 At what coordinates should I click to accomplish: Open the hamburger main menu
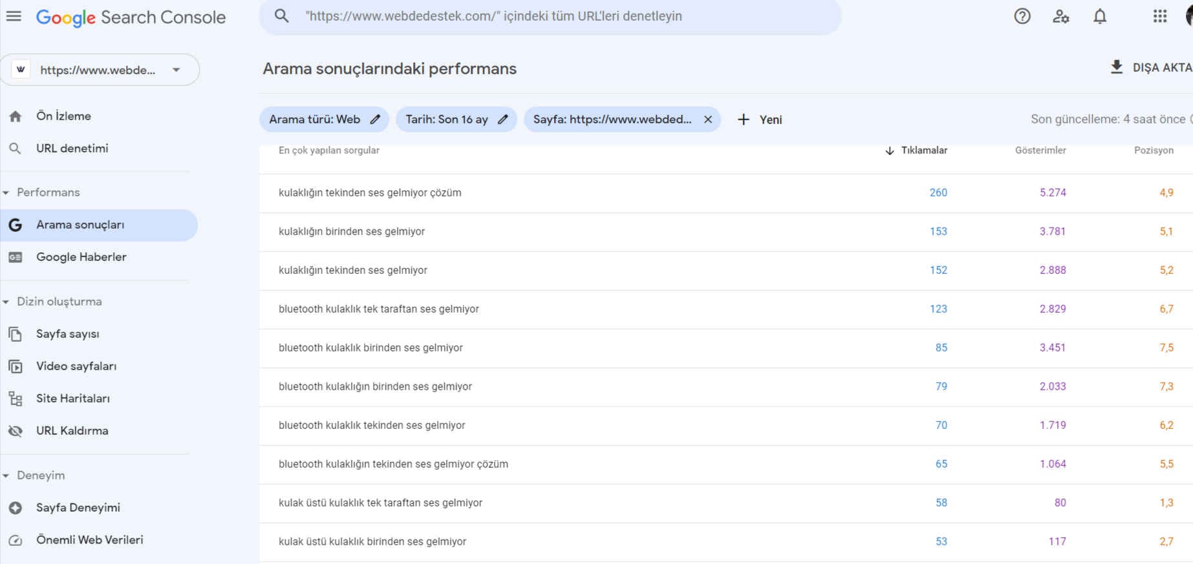point(14,16)
